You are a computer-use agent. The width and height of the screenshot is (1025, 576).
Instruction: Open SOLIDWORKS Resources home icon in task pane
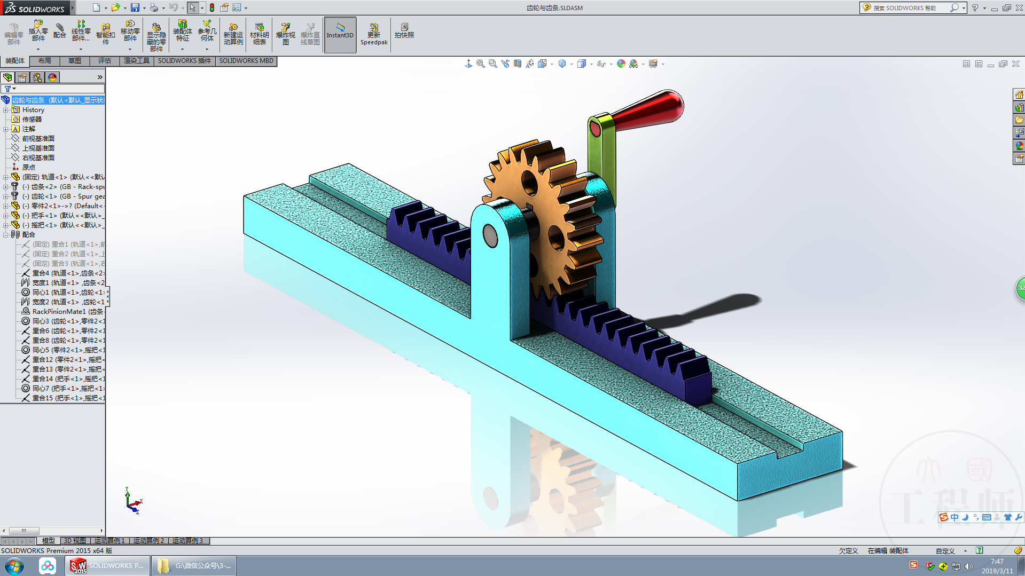[x=1019, y=95]
